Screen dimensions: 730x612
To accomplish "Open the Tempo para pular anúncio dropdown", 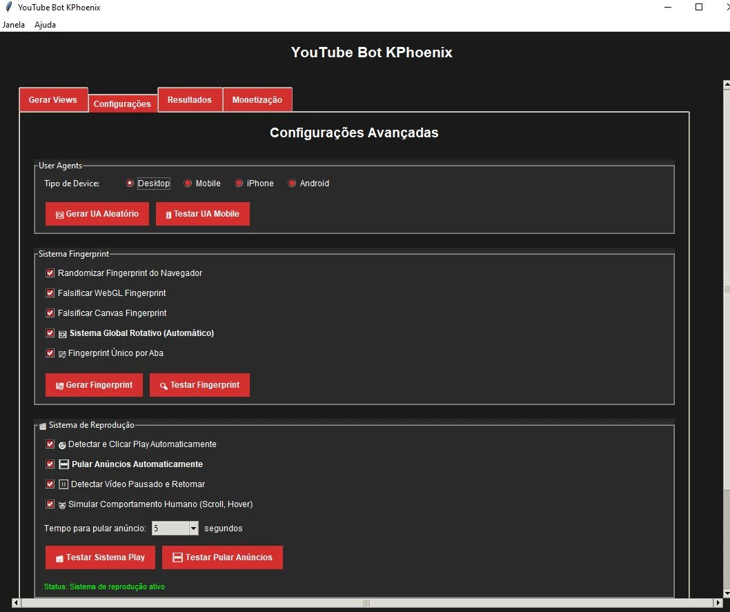I will click(x=193, y=529).
